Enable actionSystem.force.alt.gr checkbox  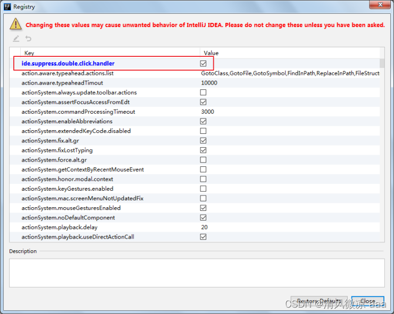point(203,160)
